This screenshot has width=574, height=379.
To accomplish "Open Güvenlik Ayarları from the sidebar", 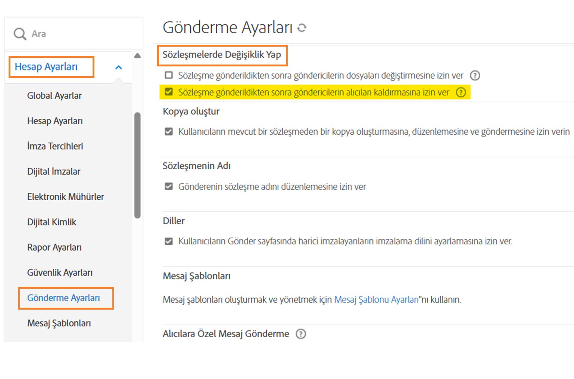I will pyautogui.click(x=60, y=273).
